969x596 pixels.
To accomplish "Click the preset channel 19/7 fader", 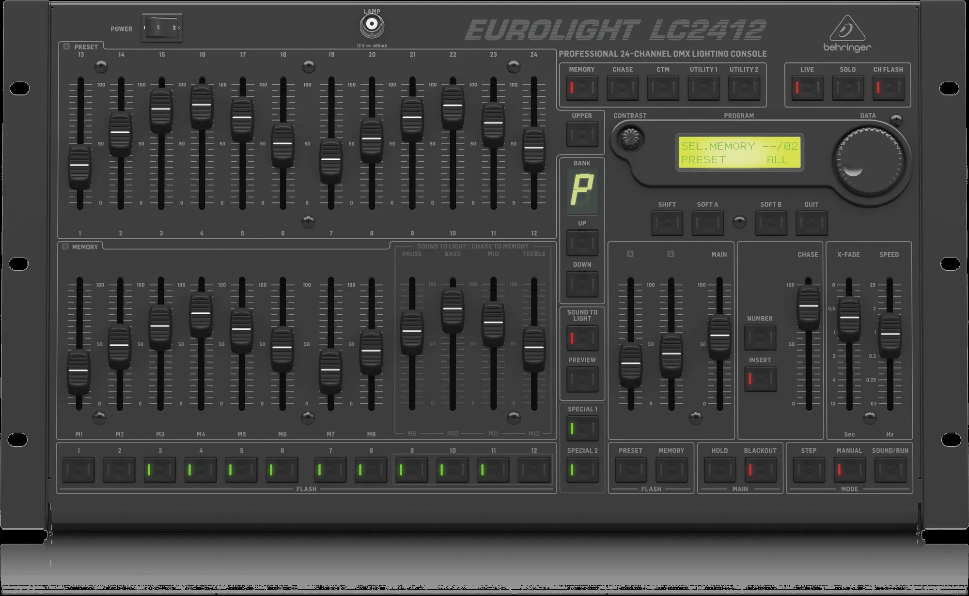I will [331, 160].
